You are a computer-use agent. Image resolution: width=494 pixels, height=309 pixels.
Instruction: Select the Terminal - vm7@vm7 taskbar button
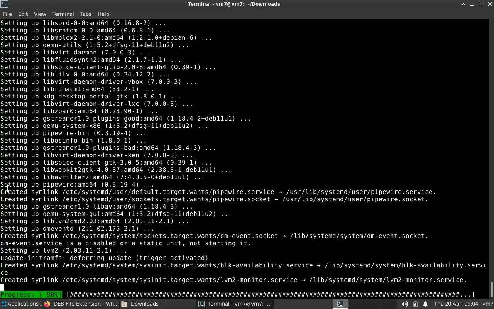[235, 304]
